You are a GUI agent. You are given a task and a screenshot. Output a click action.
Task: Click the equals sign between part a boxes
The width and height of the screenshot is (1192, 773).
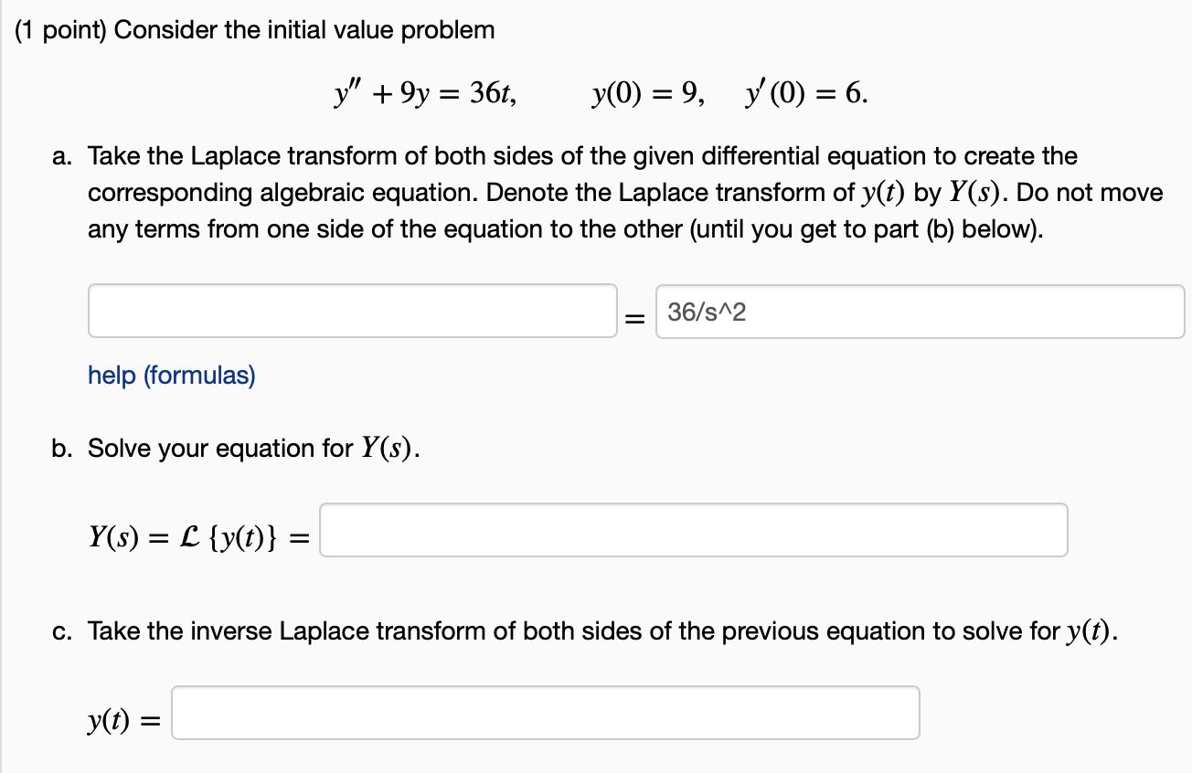point(633,316)
